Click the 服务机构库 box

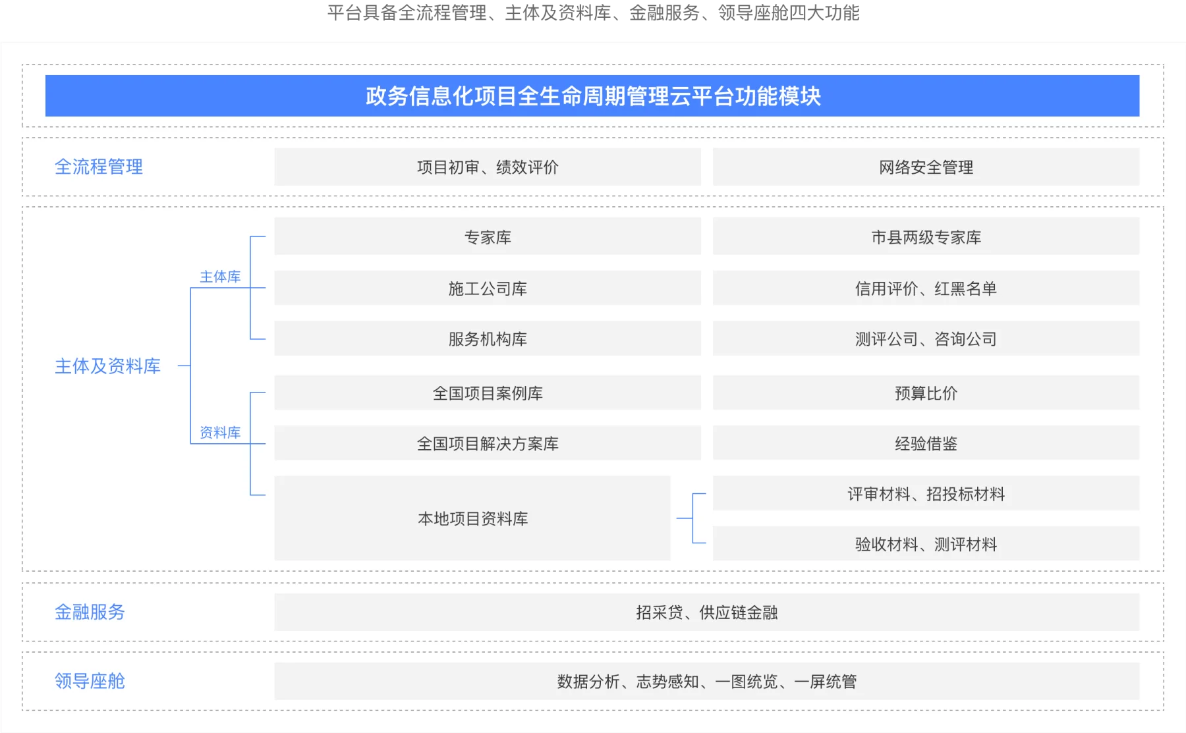coord(488,339)
